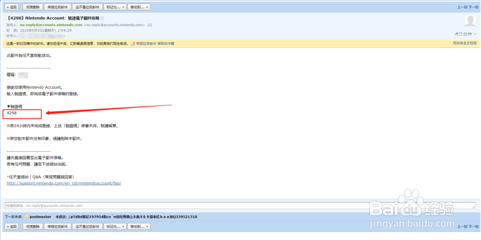
Task: Click 請勿直接回覆至此電子郵件信箱 line
Action: [35, 157]
